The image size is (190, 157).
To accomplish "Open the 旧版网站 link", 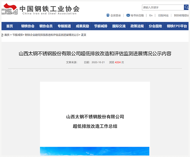I will [x=163, y=15].
